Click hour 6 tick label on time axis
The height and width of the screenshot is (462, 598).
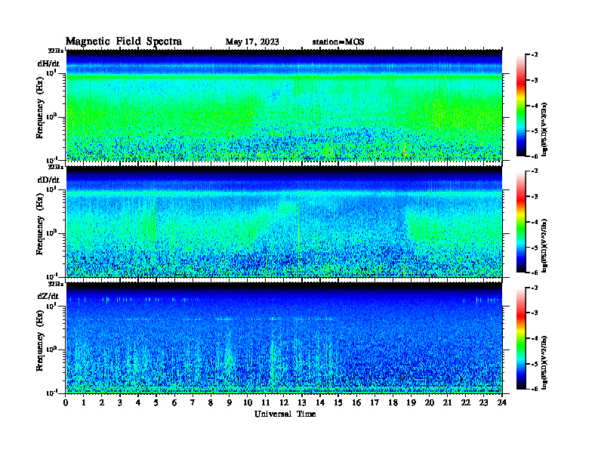pyautogui.click(x=174, y=403)
